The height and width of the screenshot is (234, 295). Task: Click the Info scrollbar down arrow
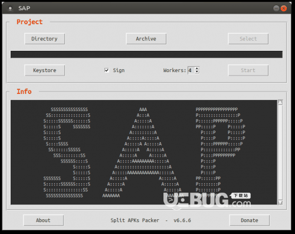coord(280,203)
